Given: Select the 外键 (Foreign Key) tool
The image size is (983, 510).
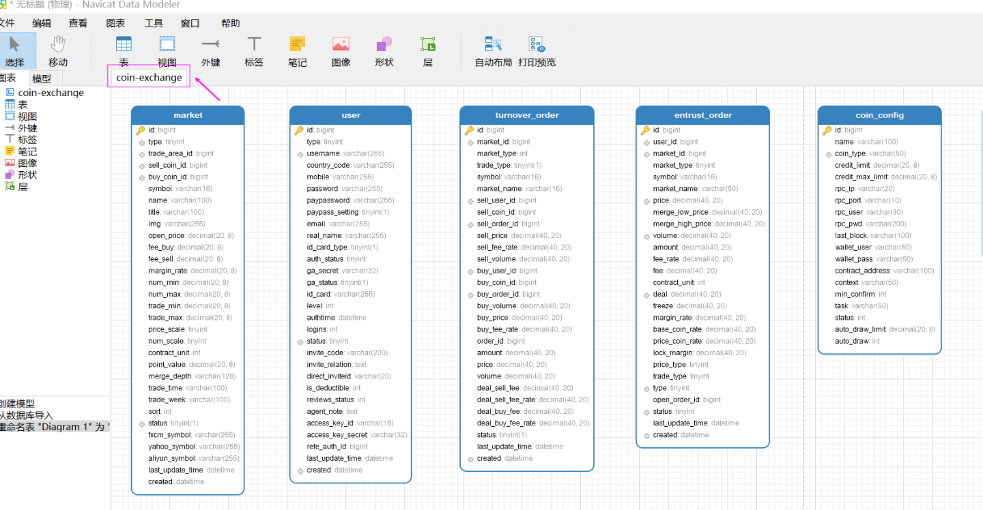Looking at the screenshot, I should (210, 51).
